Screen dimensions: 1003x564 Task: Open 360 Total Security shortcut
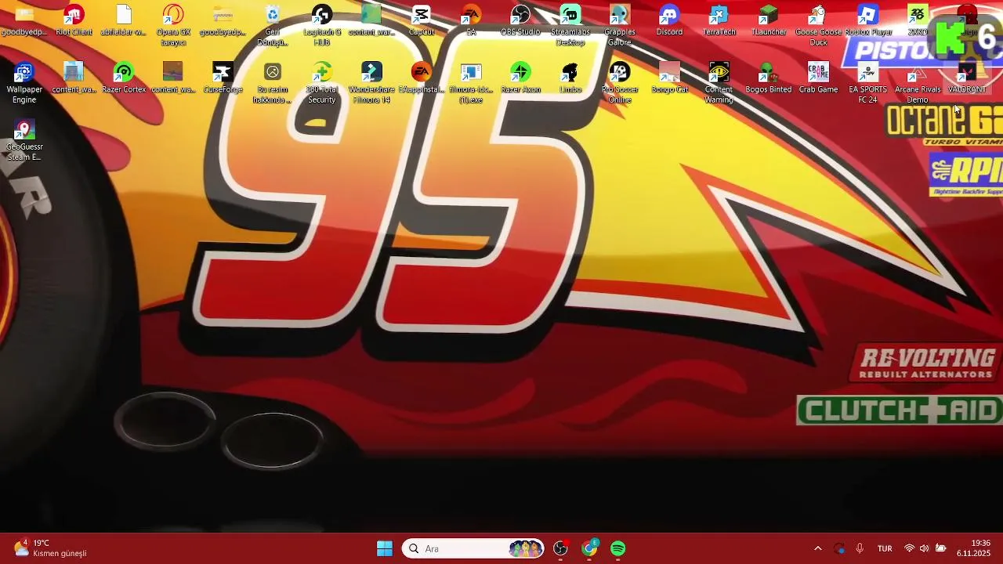click(x=322, y=83)
